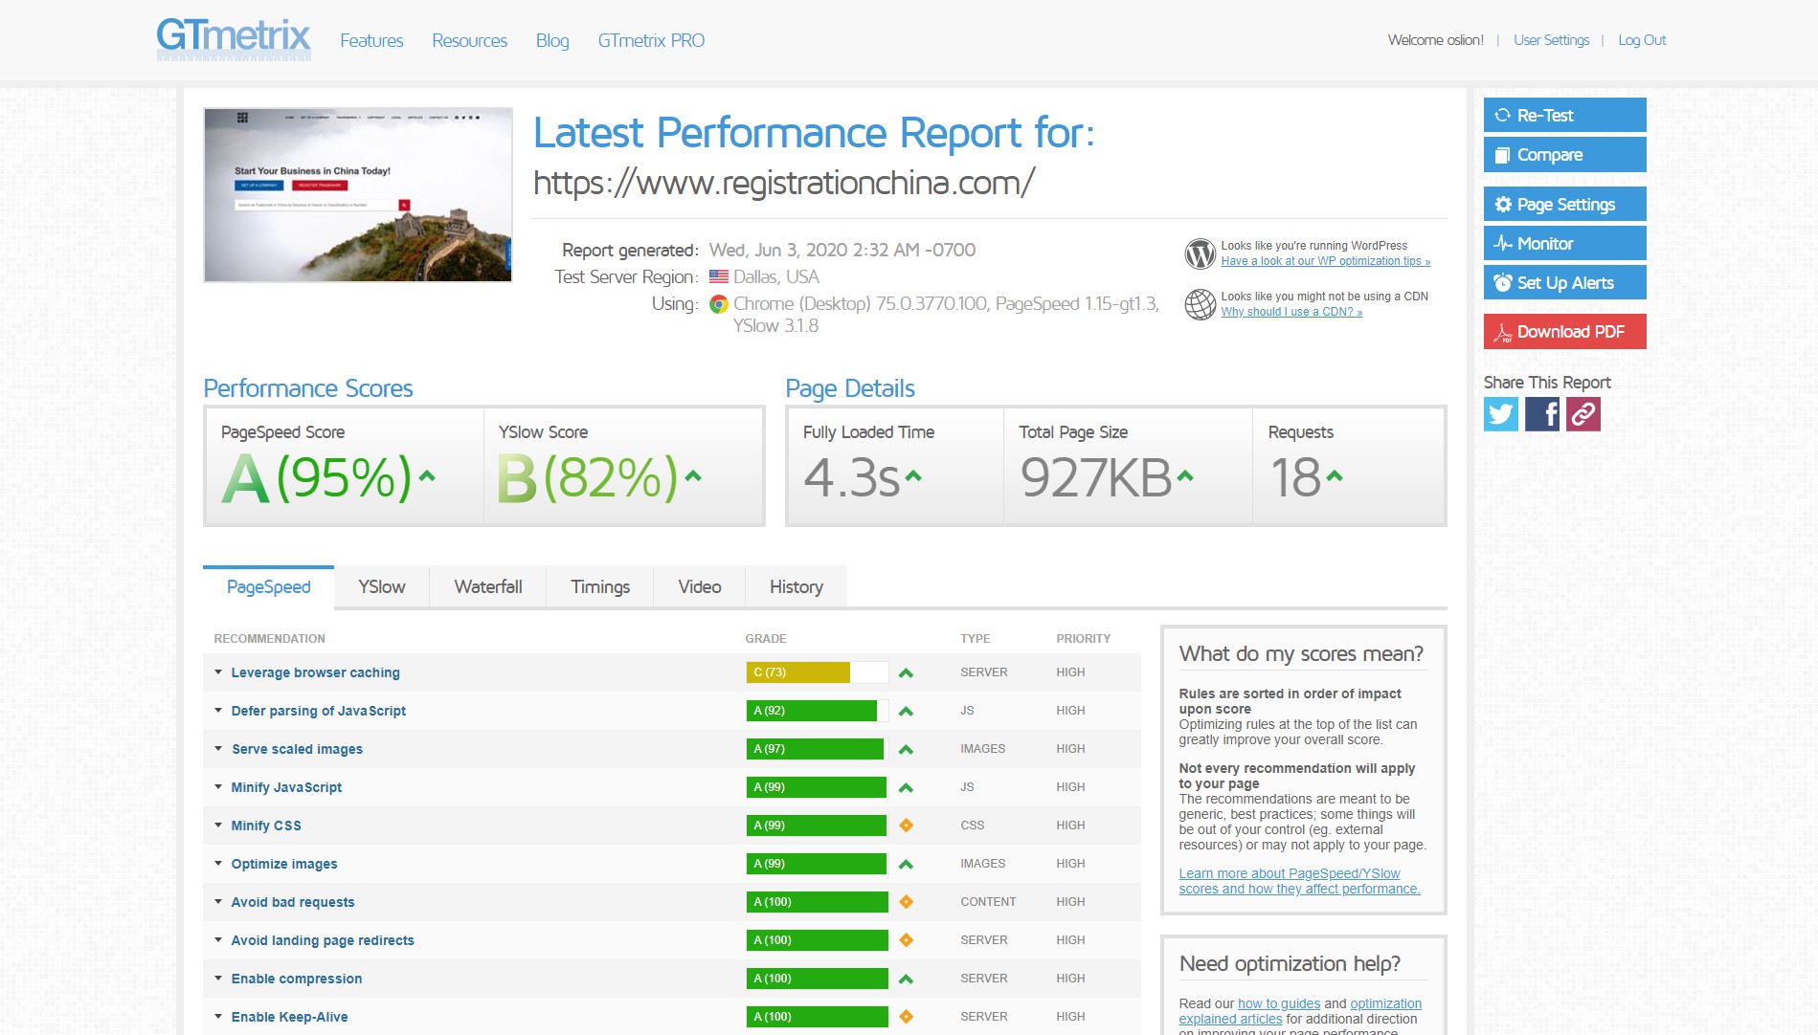The width and height of the screenshot is (1818, 1035).
Task: Click the website screenshot thumbnail
Action: pyautogui.click(x=358, y=195)
